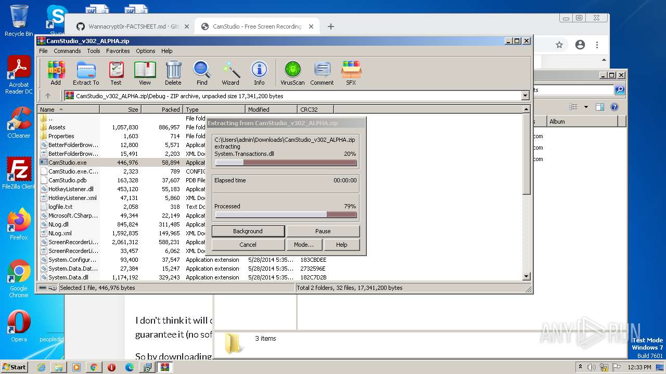Screen dimensions: 666x374
Task: Open Acrobat Reader DC desktop icon
Action: pos(19,75)
